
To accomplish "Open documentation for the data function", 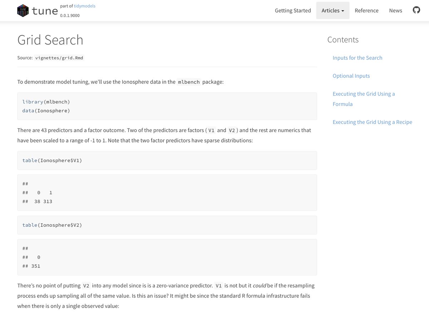I will 28,111.
